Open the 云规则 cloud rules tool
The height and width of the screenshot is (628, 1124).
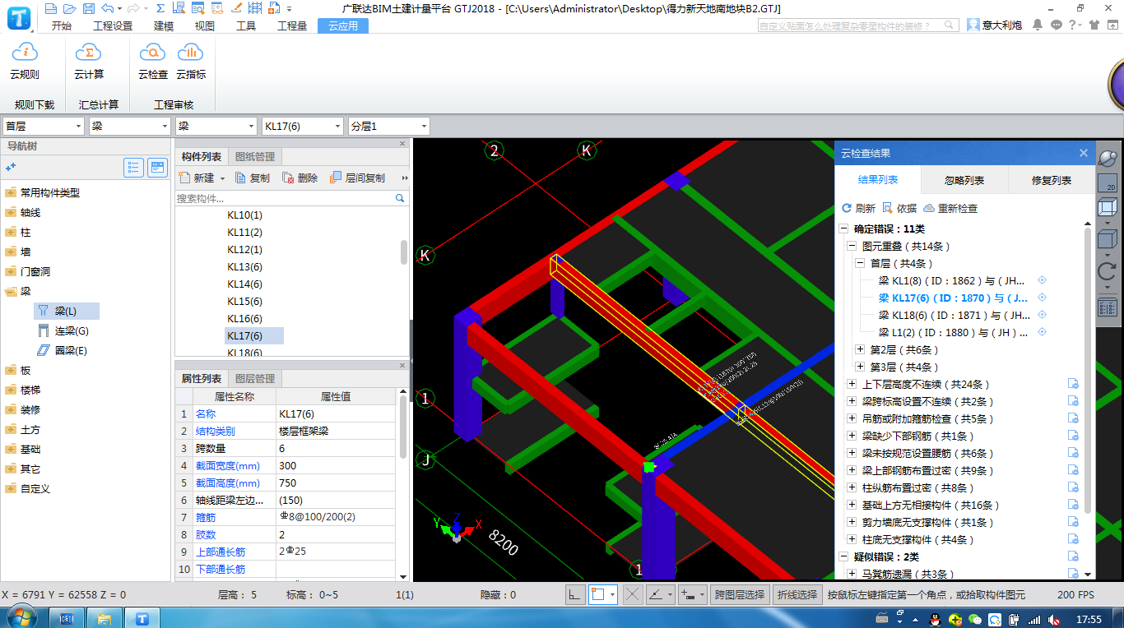tap(25, 62)
